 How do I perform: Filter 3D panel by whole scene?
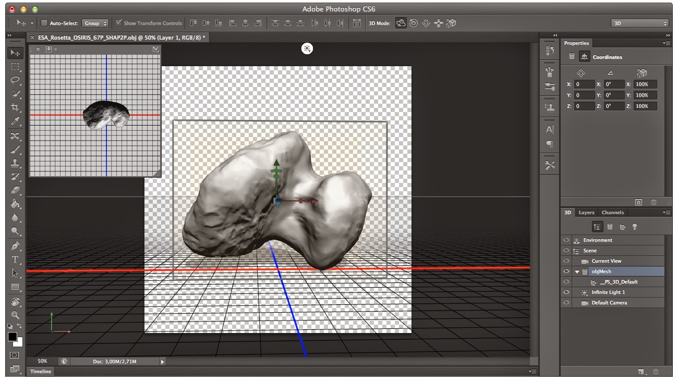[597, 227]
